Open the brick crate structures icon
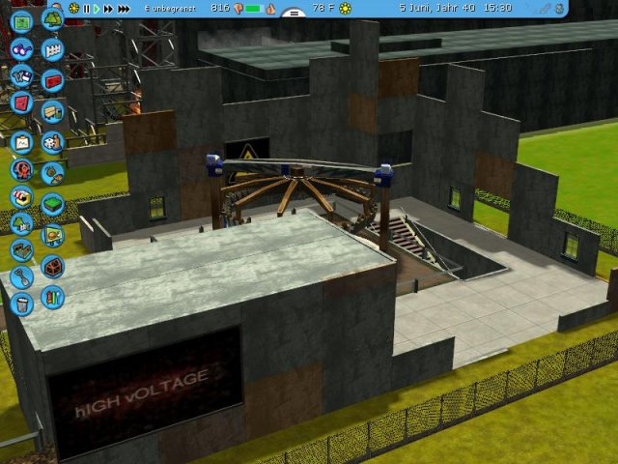 pos(52,267)
